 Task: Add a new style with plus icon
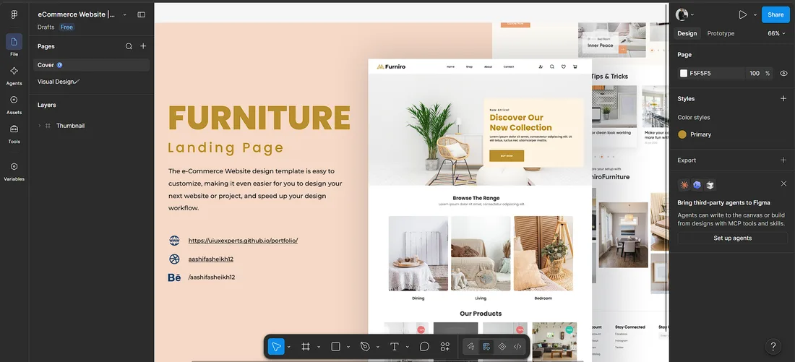coord(783,98)
